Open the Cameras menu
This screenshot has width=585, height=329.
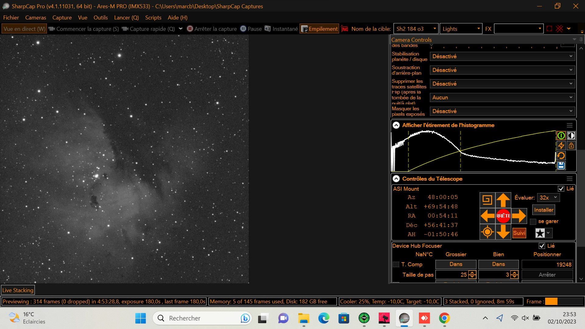pos(36,18)
